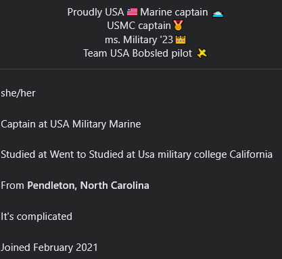Click the crown emoji after ms. Military '23
The image size is (282, 259).
click(181, 40)
